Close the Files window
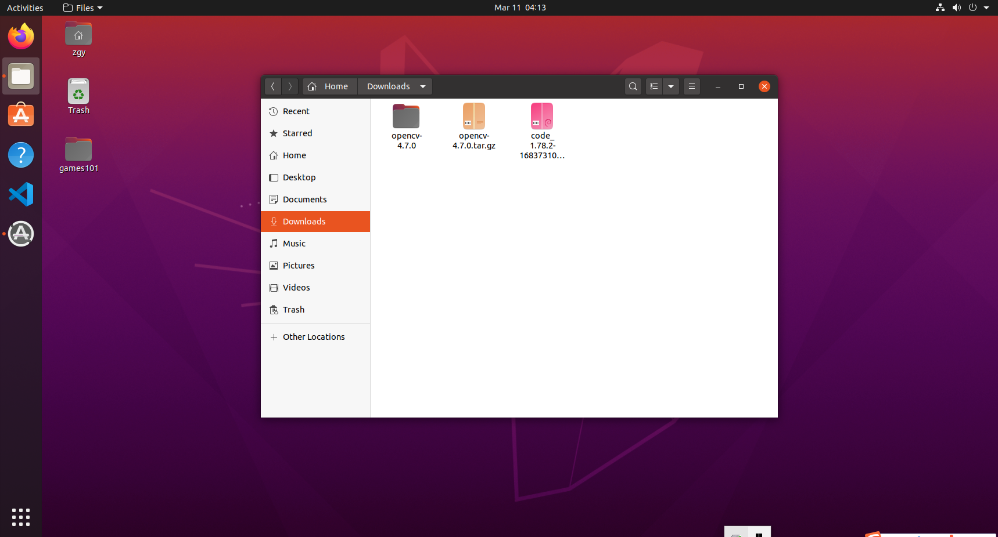 pyautogui.click(x=764, y=86)
